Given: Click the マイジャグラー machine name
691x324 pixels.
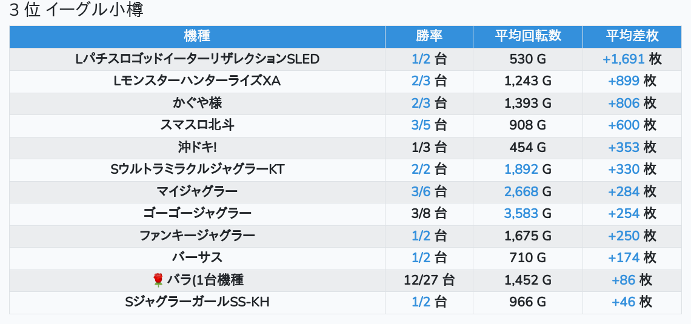Looking at the screenshot, I should [x=197, y=191].
